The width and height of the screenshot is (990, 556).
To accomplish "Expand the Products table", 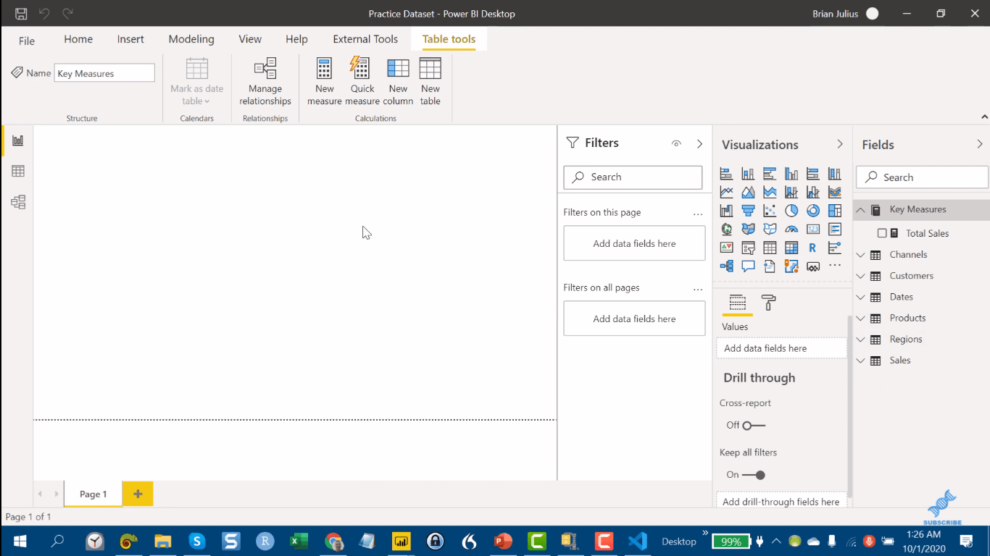I will pos(861,318).
